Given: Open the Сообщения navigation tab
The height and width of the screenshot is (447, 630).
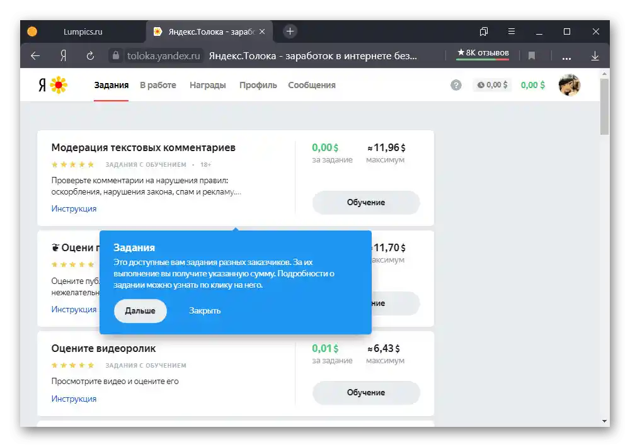Looking at the screenshot, I should coord(312,85).
